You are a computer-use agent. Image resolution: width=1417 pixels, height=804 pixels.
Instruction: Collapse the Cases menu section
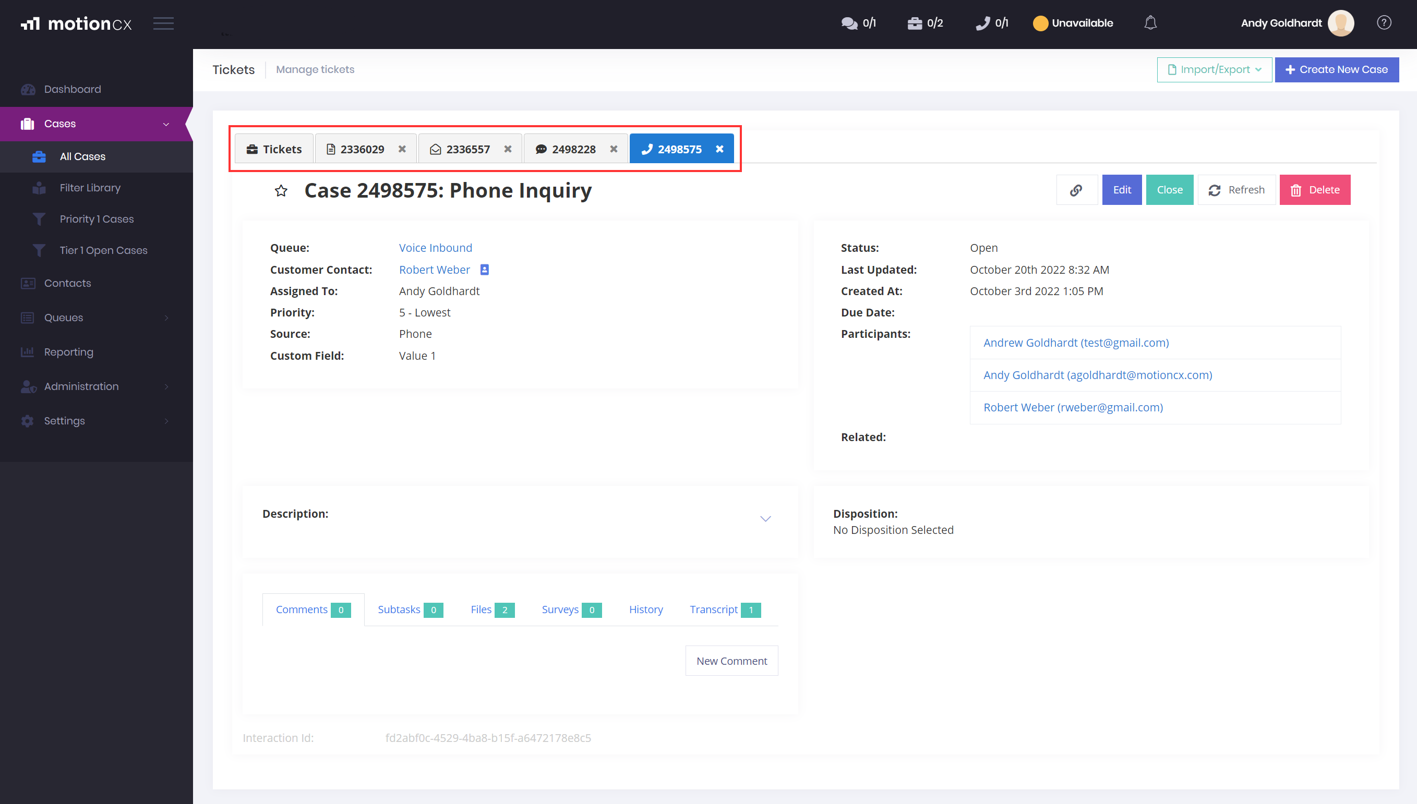click(96, 124)
